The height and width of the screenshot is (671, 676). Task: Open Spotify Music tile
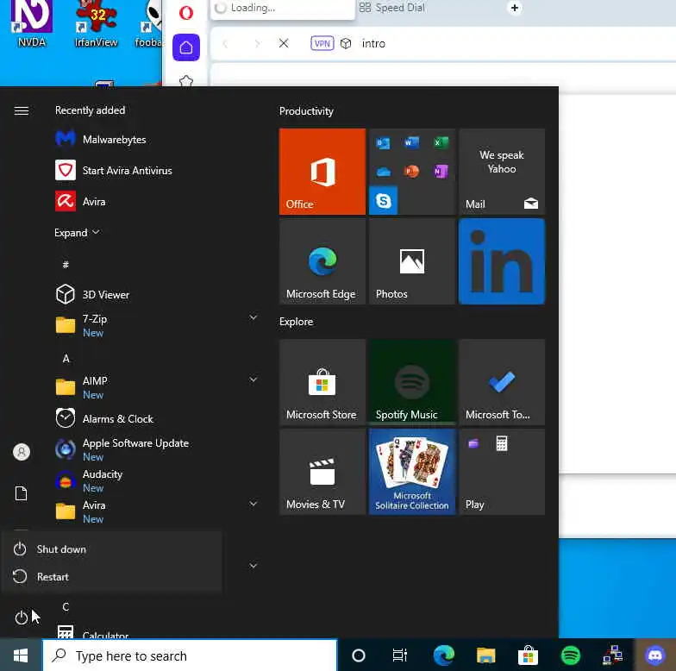pos(412,382)
